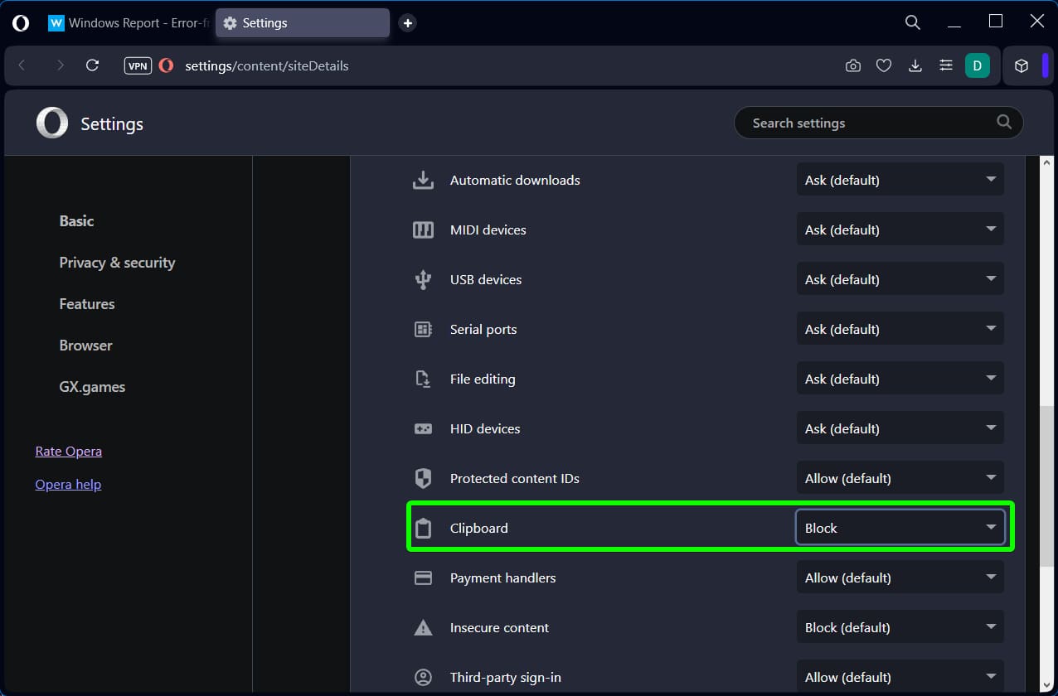Open Automatic downloads permission dropdown

click(x=900, y=180)
